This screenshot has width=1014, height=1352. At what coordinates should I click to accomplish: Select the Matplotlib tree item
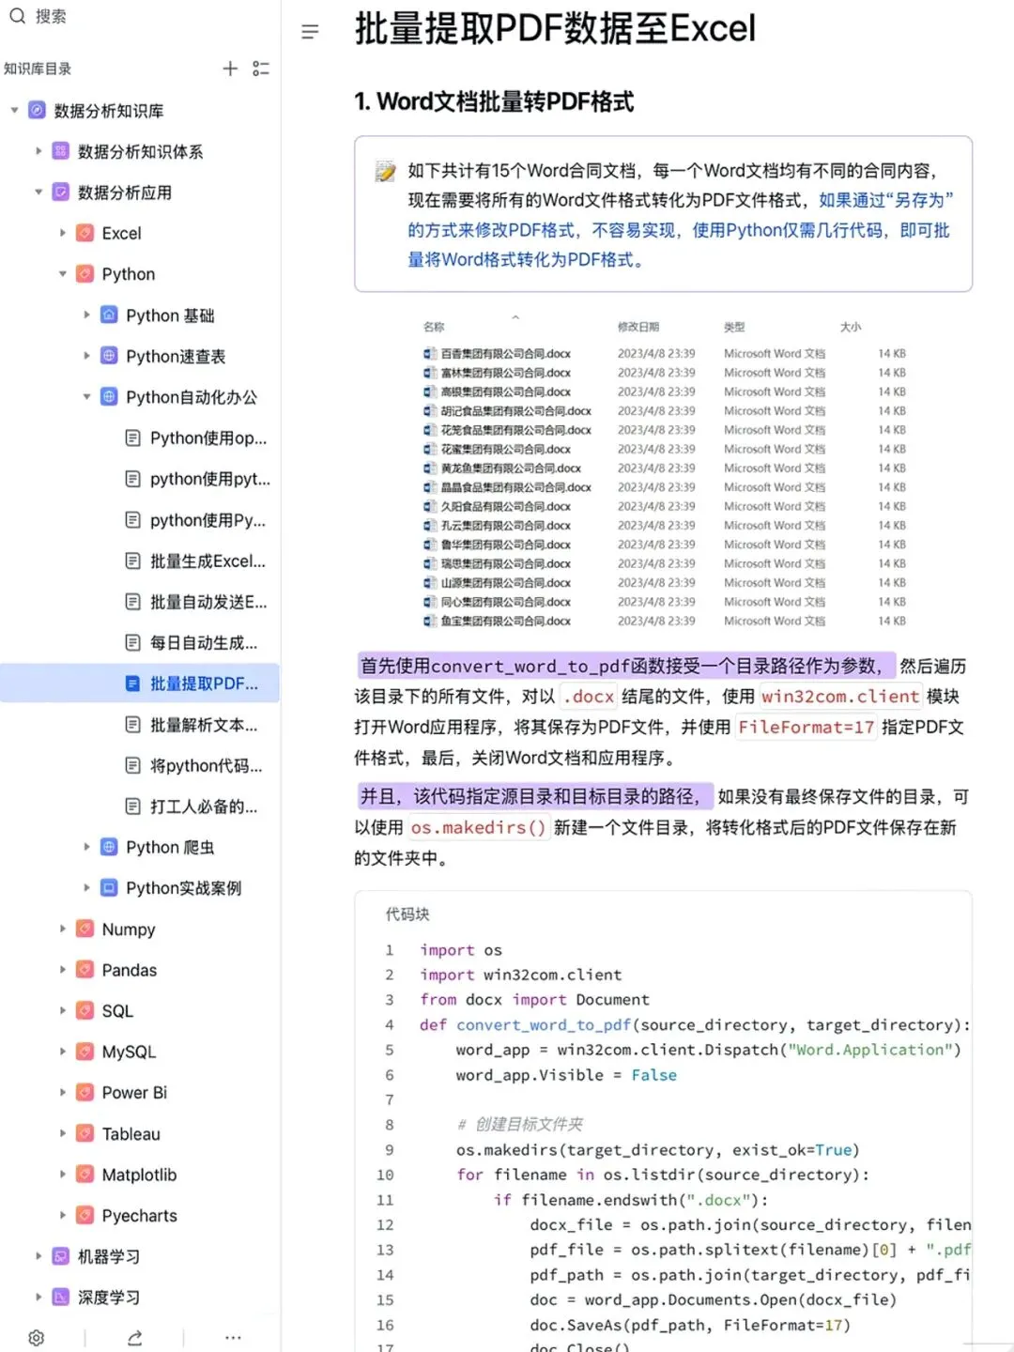[139, 1175]
